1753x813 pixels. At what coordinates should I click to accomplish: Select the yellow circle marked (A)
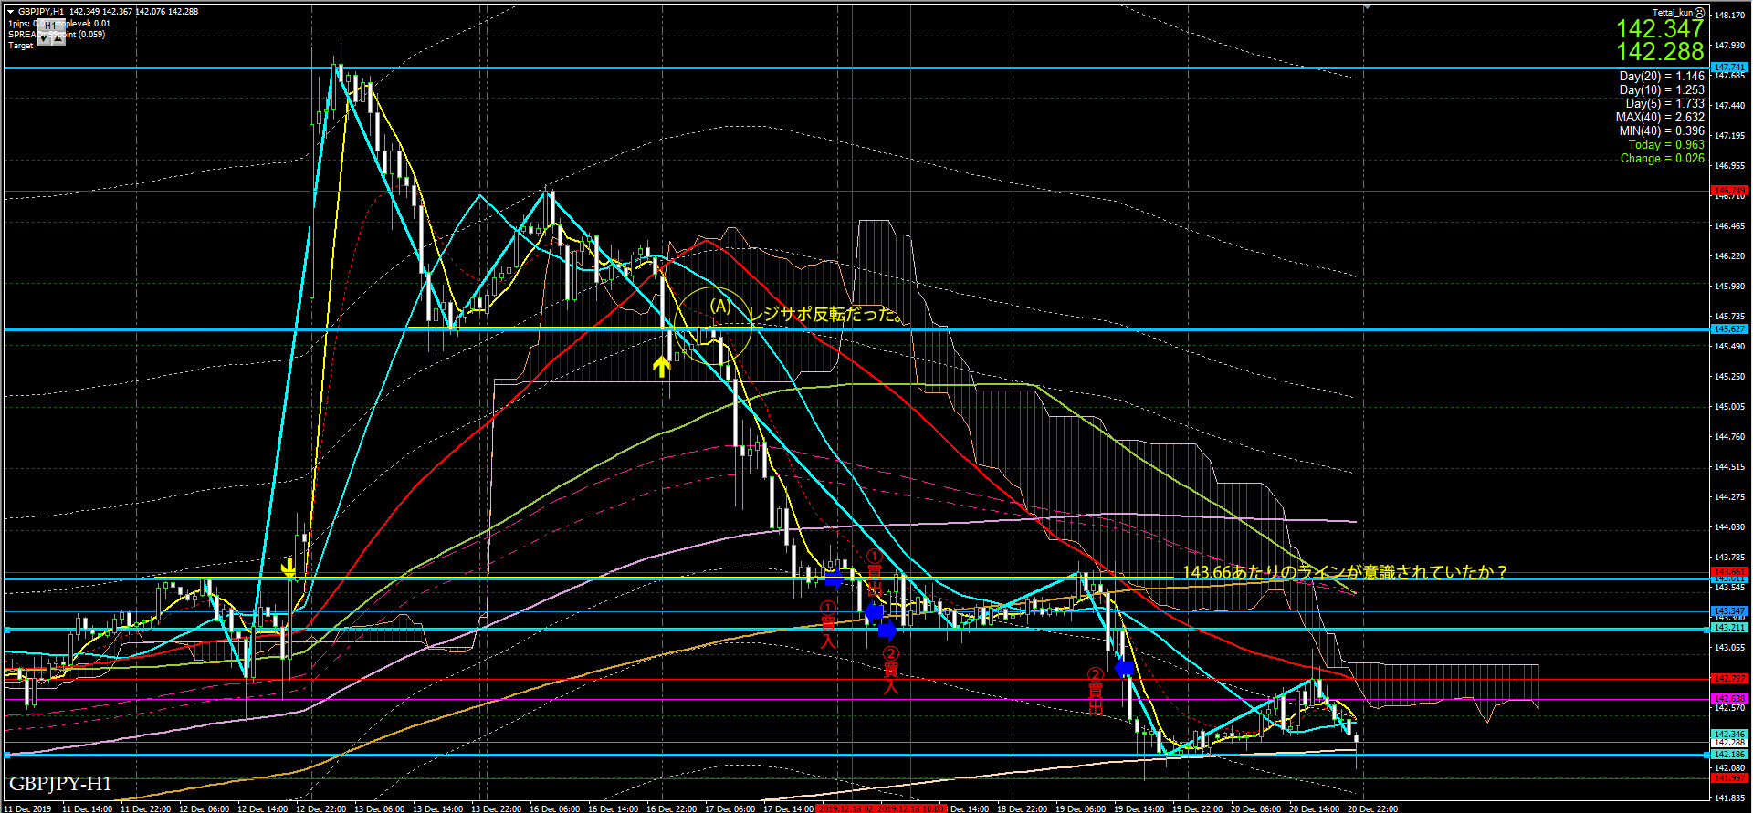[714, 326]
